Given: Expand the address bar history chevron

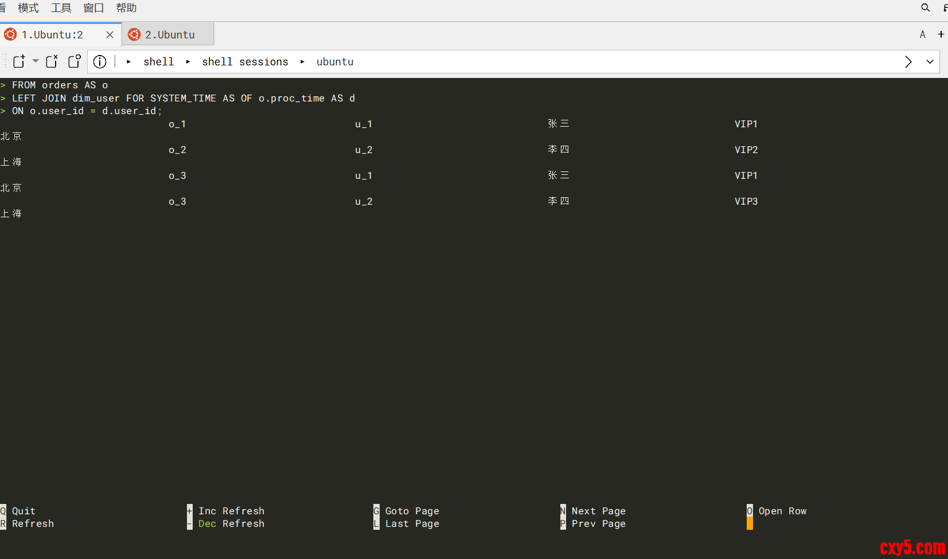Looking at the screenshot, I should point(930,62).
